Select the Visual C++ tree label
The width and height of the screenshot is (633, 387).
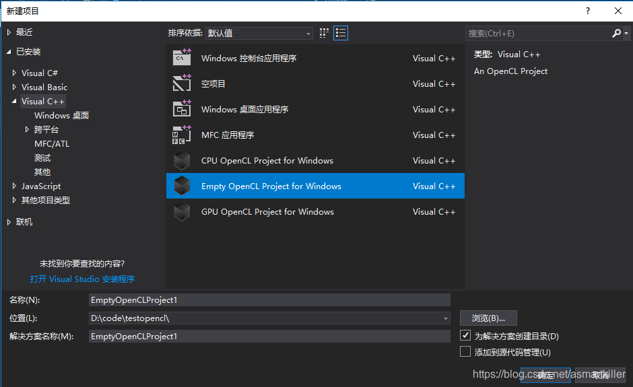(x=43, y=101)
